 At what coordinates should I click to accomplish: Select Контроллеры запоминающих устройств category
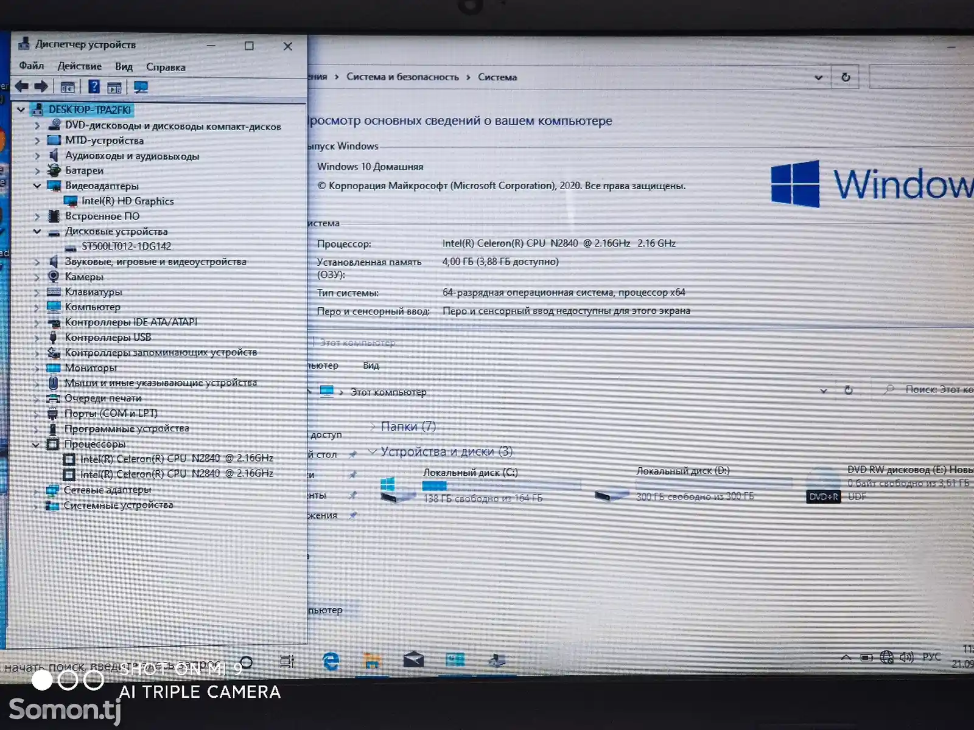(161, 352)
